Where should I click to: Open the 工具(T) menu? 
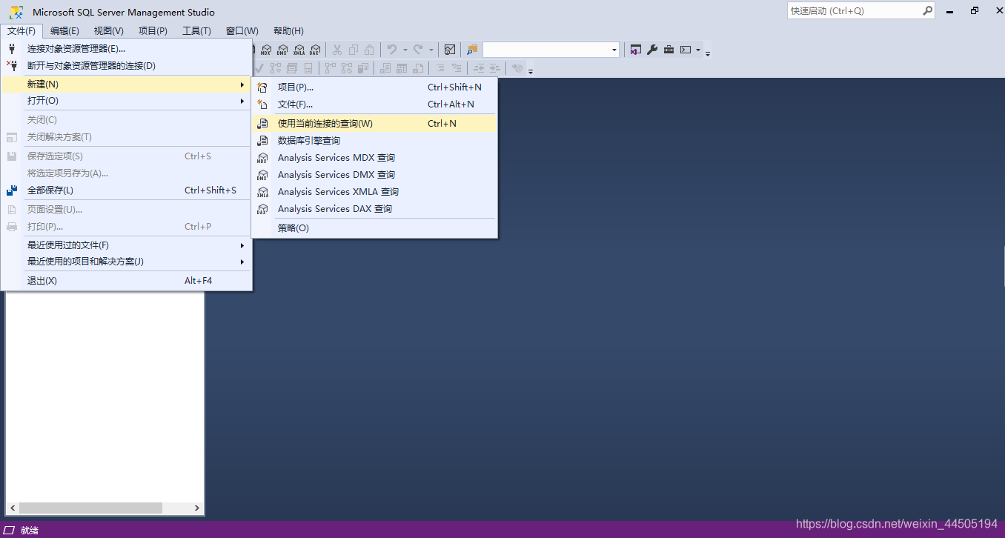(x=197, y=30)
